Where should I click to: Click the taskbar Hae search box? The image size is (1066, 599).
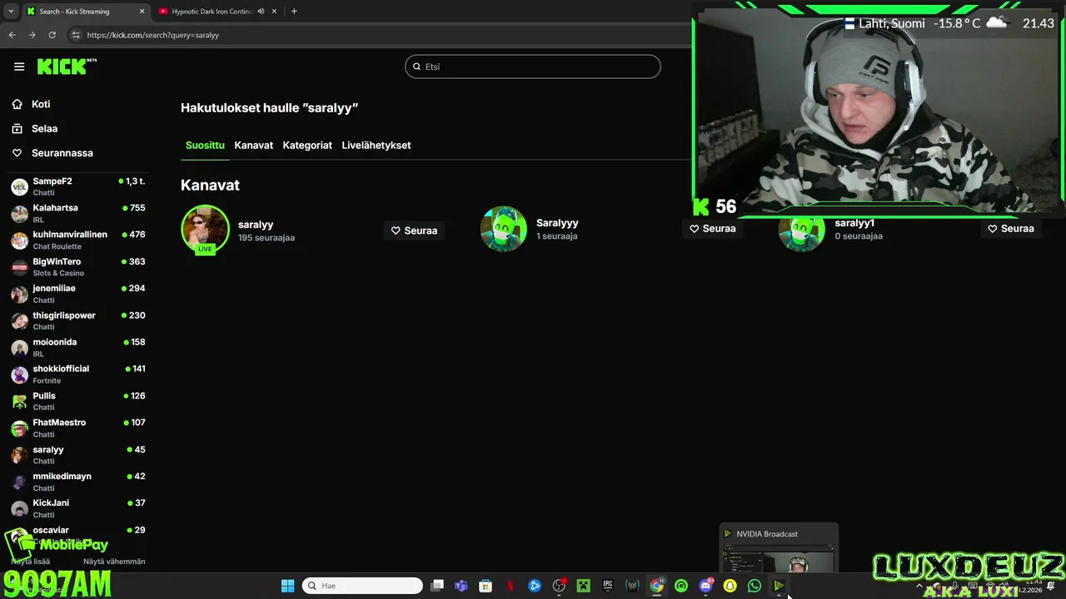tap(362, 586)
